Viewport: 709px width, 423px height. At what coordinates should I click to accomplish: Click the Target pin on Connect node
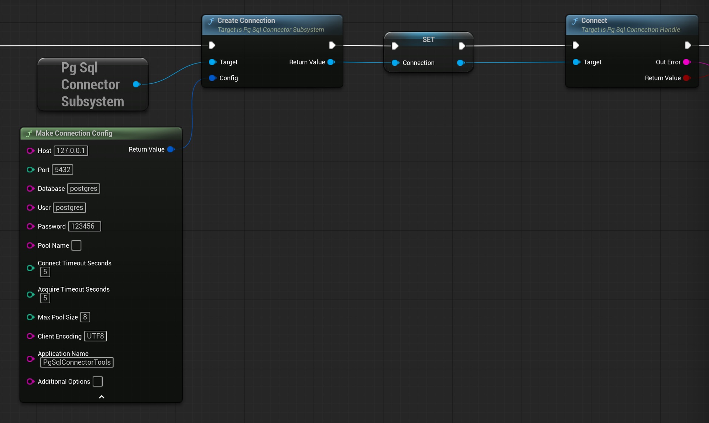pos(576,62)
